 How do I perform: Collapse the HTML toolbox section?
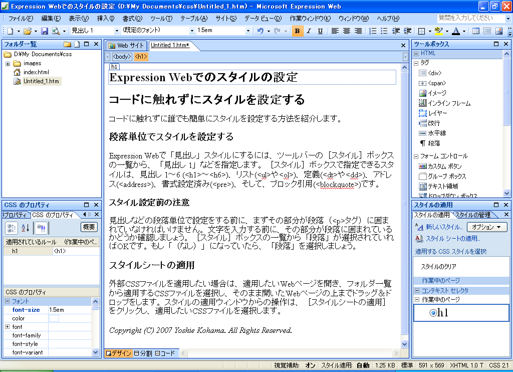[x=416, y=53]
